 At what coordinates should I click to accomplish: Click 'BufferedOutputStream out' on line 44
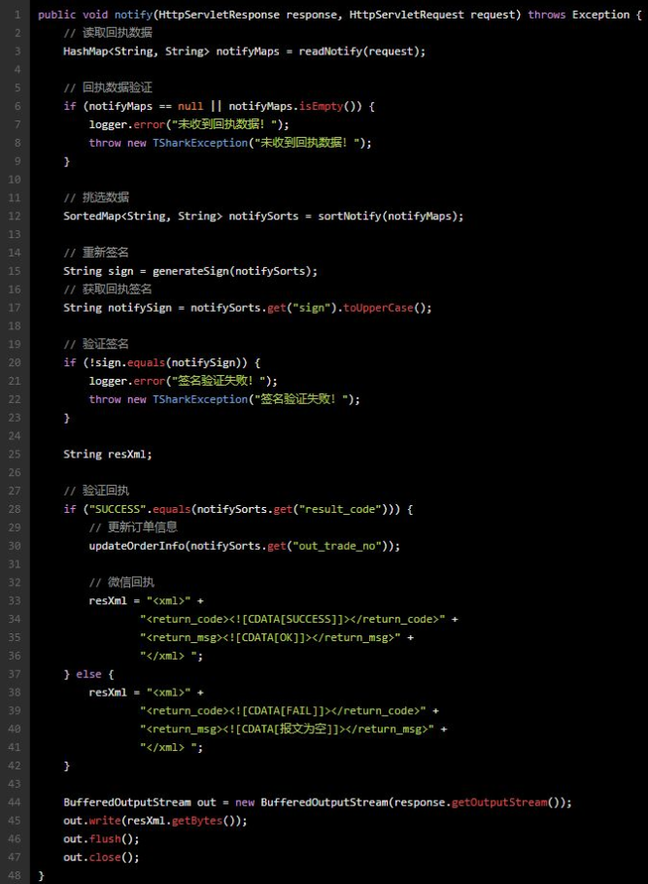pos(140,802)
